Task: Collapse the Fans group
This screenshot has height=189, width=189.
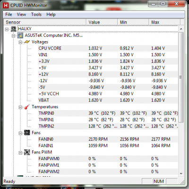Action: click(x=20, y=133)
